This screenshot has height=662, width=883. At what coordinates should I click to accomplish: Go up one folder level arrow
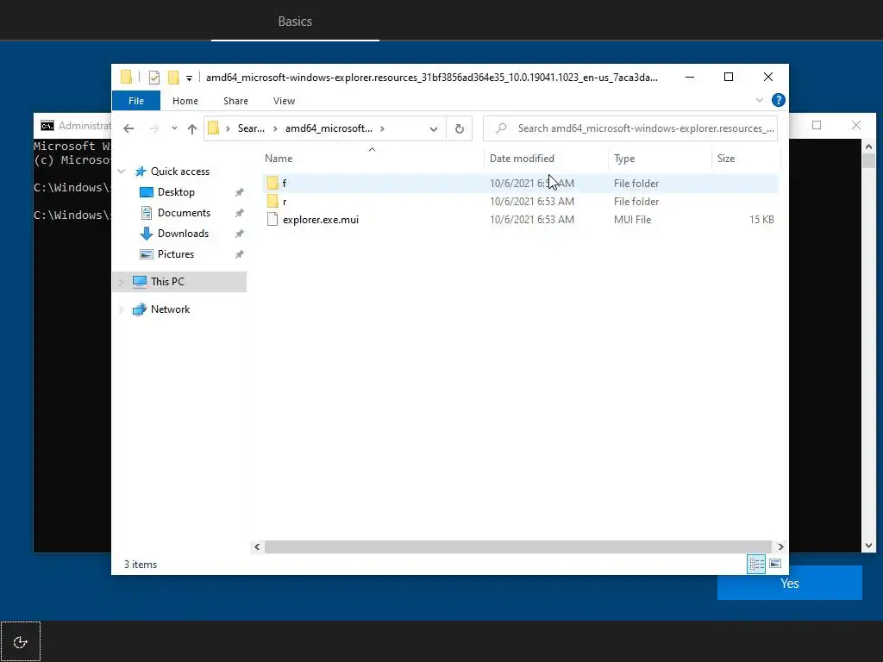[192, 128]
